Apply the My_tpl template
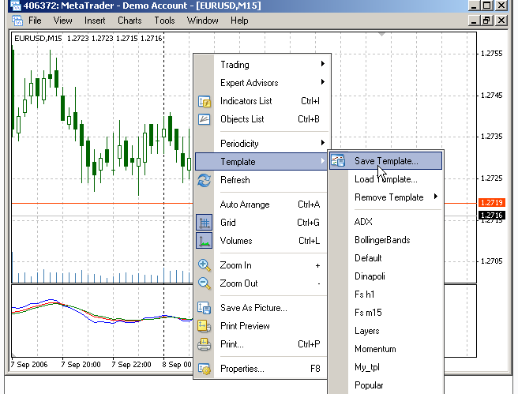 [x=385, y=367]
